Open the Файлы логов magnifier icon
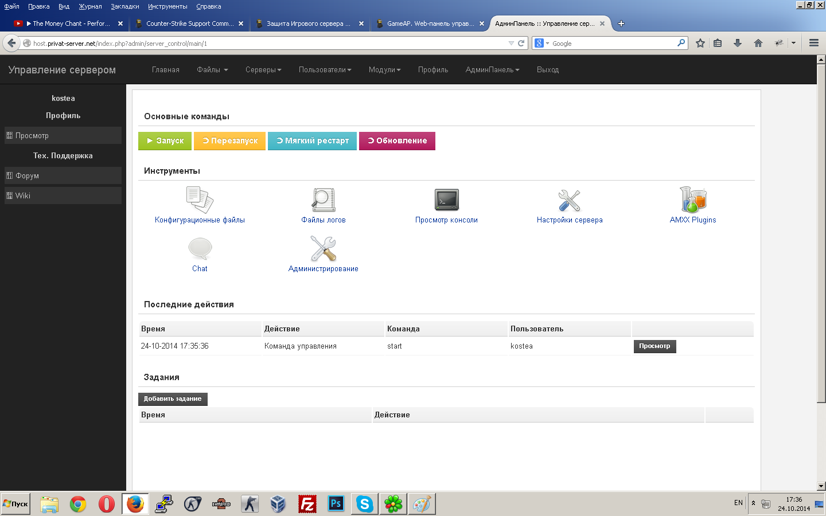 click(324, 200)
